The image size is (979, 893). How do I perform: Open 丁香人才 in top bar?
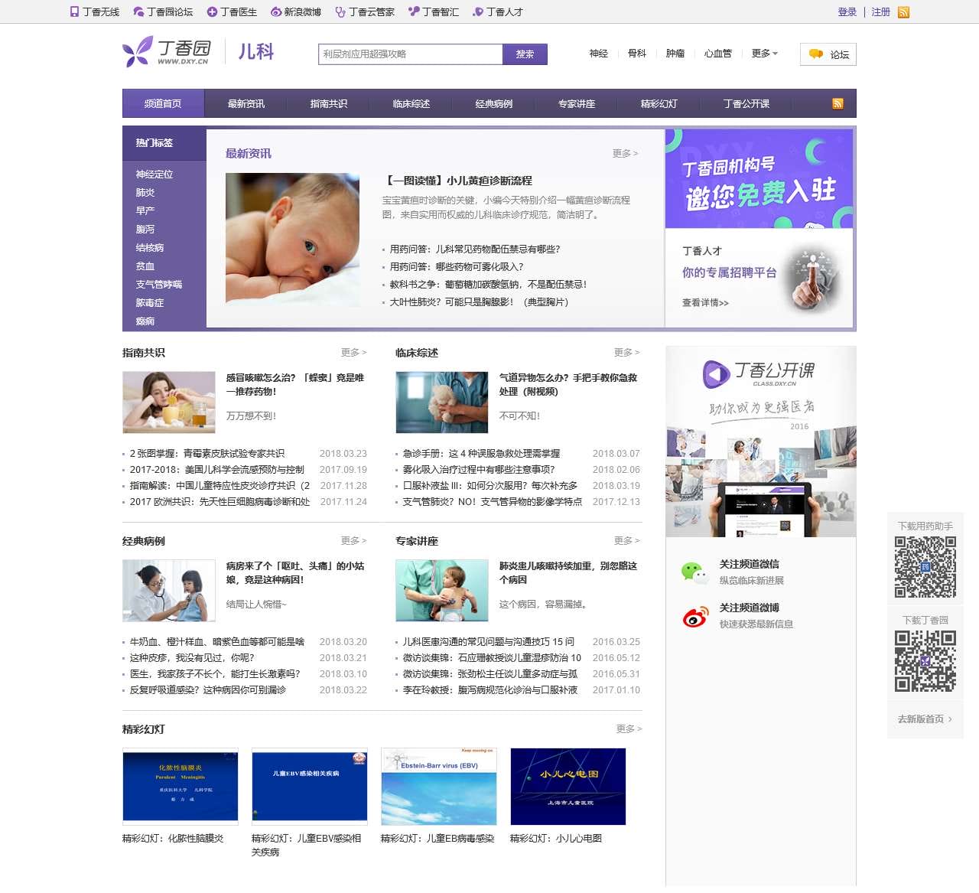coord(498,12)
